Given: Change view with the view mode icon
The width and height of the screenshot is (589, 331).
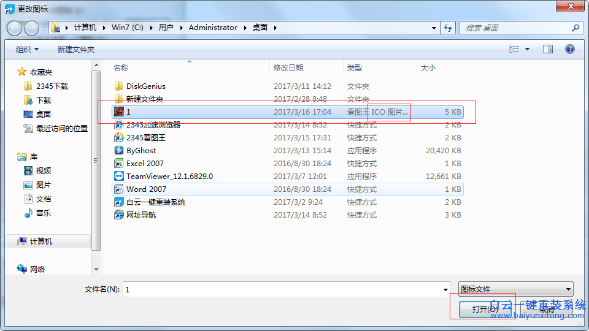Looking at the screenshot, I should point(514,49).
